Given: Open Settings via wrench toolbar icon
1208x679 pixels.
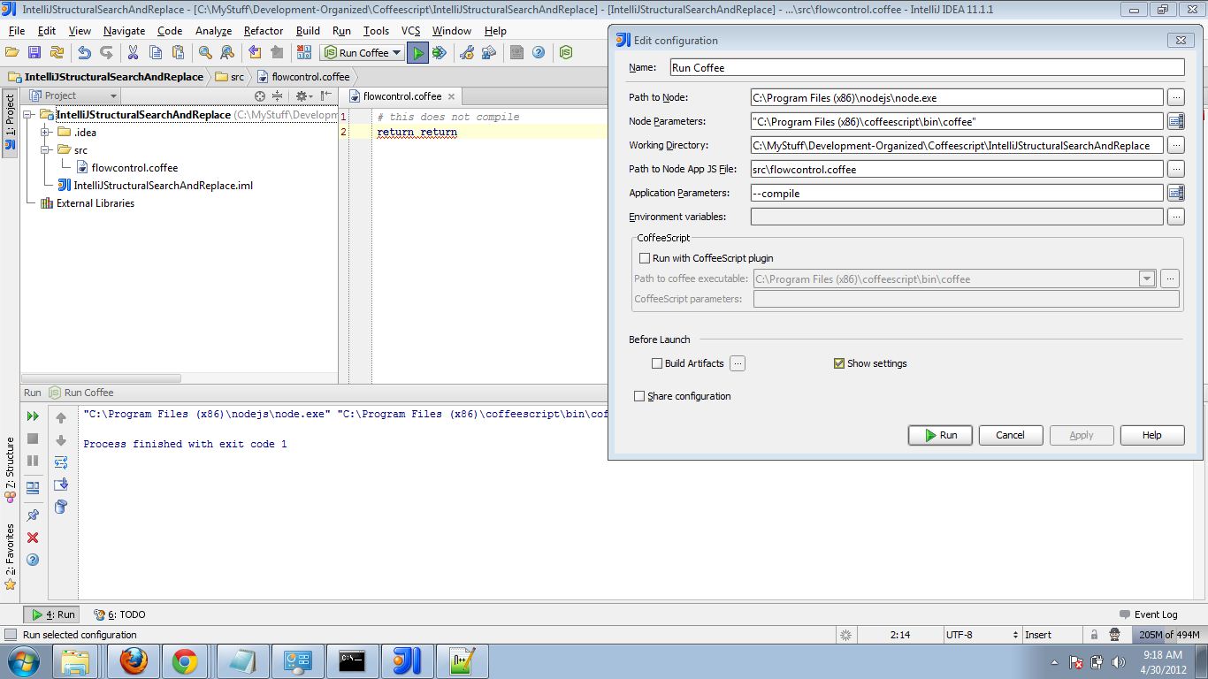Looking at the screenshot, I should (x=467, y=53).
